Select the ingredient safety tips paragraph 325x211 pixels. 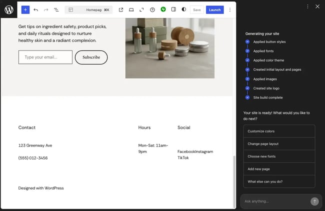coord(62,33)
